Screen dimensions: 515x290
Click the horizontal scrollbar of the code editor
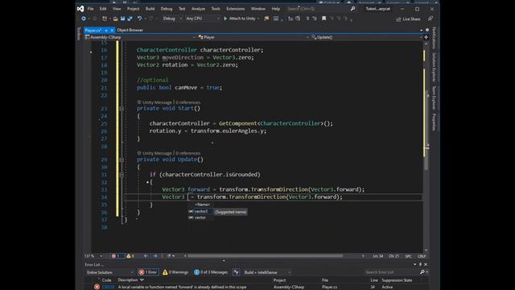(x=266, y=256)
